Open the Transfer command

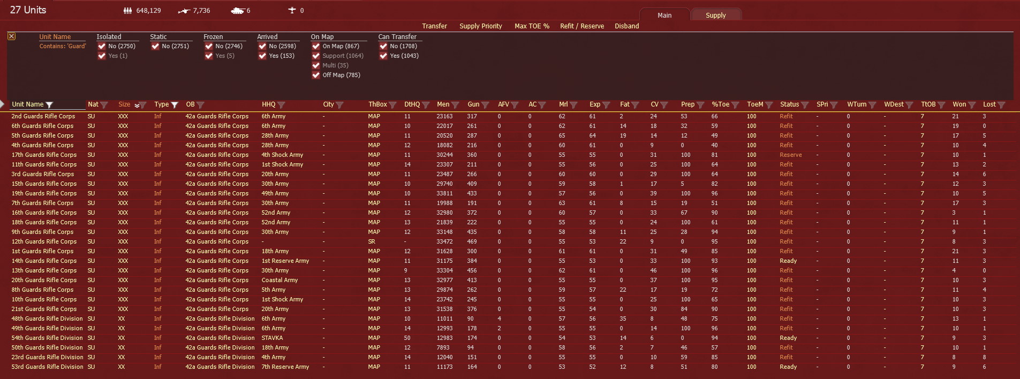coord(434,26)
